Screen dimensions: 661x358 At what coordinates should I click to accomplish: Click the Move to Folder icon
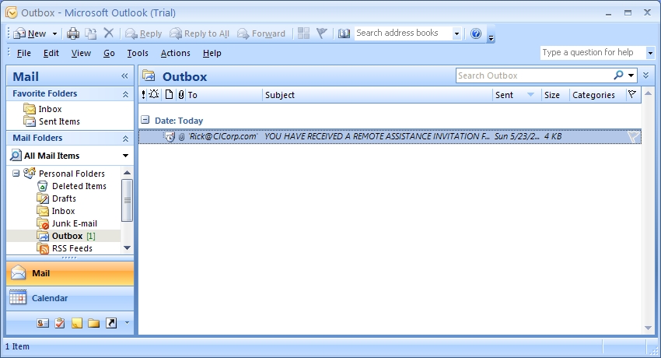[91, 33]
